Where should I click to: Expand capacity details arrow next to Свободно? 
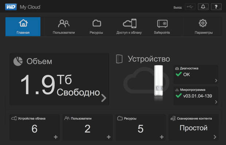click(x=104, y=98)
